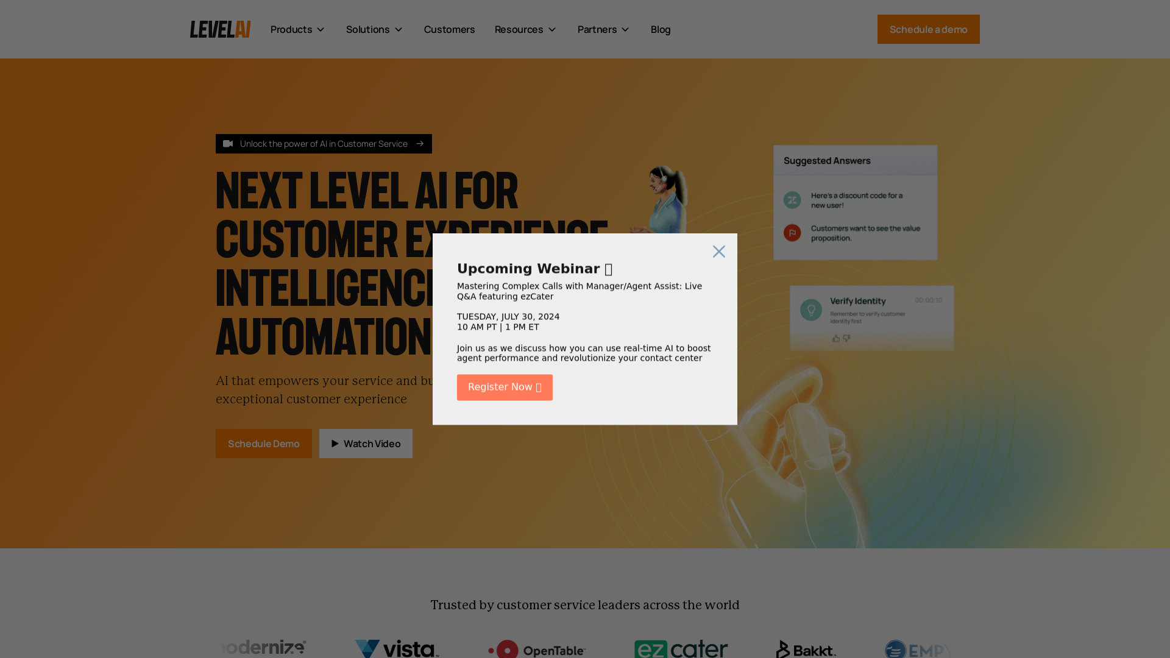This screenshot has height=658, width=1170.
Task: Open the Blog link
Action: tap(661, 29)
